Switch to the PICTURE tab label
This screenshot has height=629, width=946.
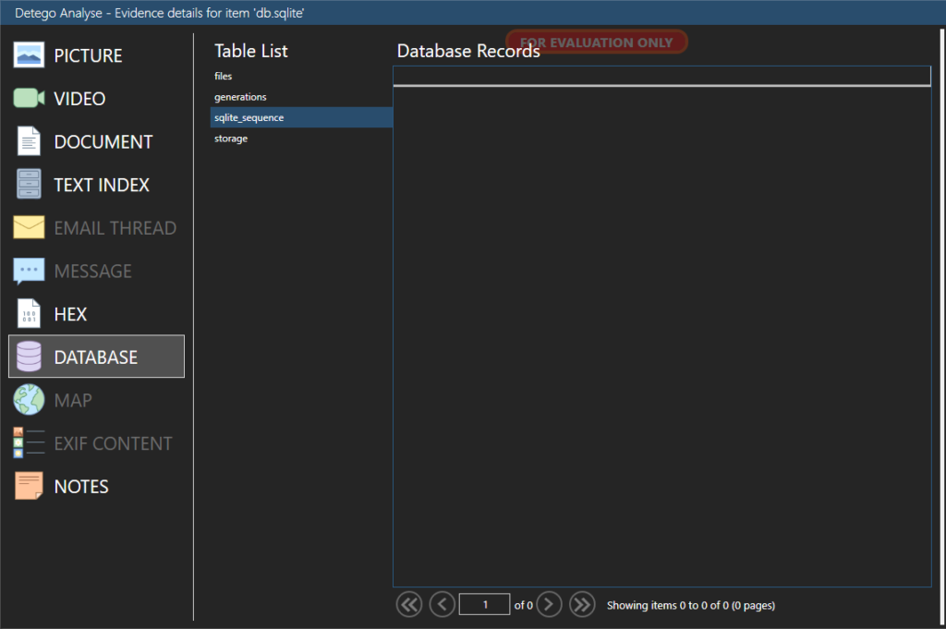(88, 55)
